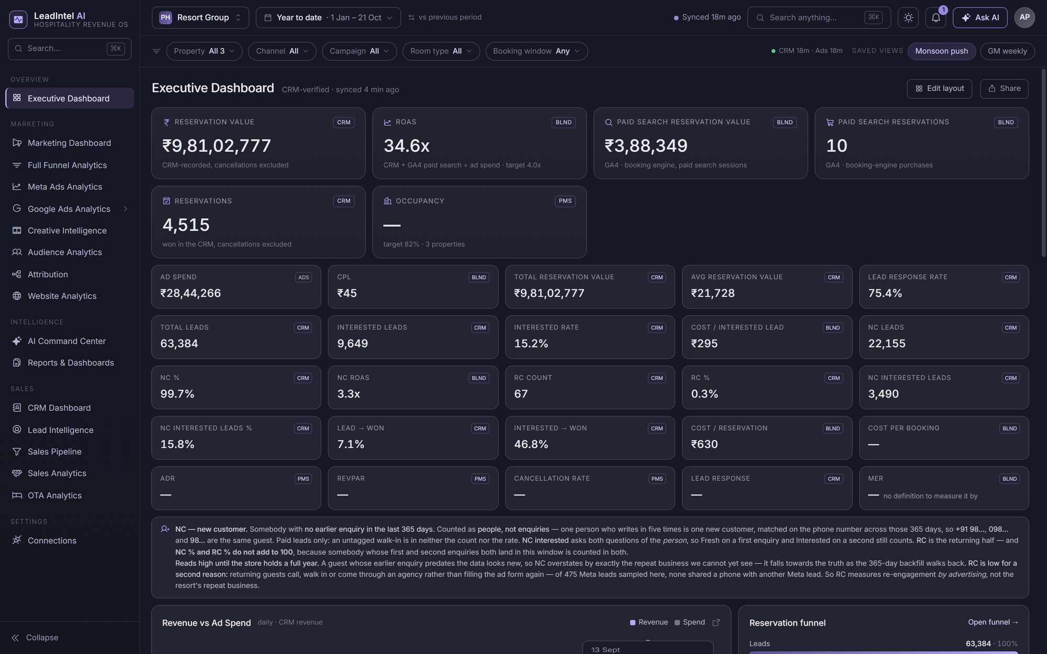The width and height of the screenshot is (1047, 654).
Task: Select the GM weekly saved view
Action: (1007, 51)
